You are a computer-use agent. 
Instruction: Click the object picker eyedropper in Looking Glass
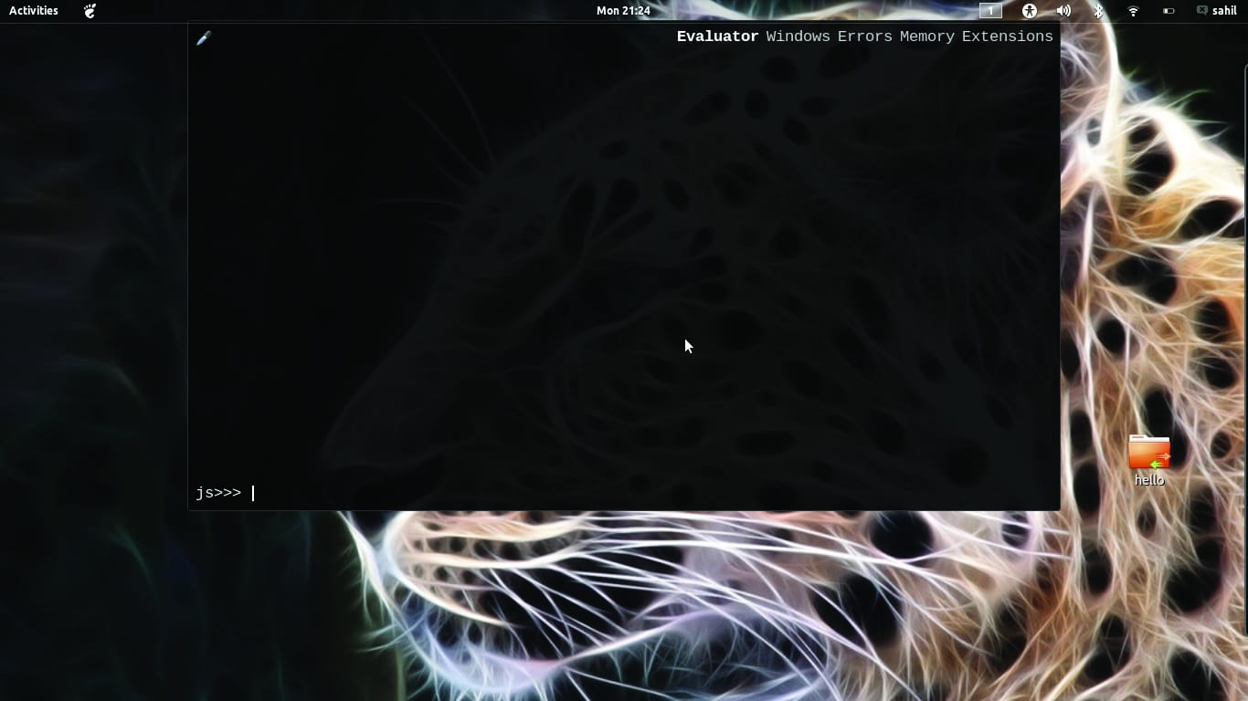pos(204,37)
